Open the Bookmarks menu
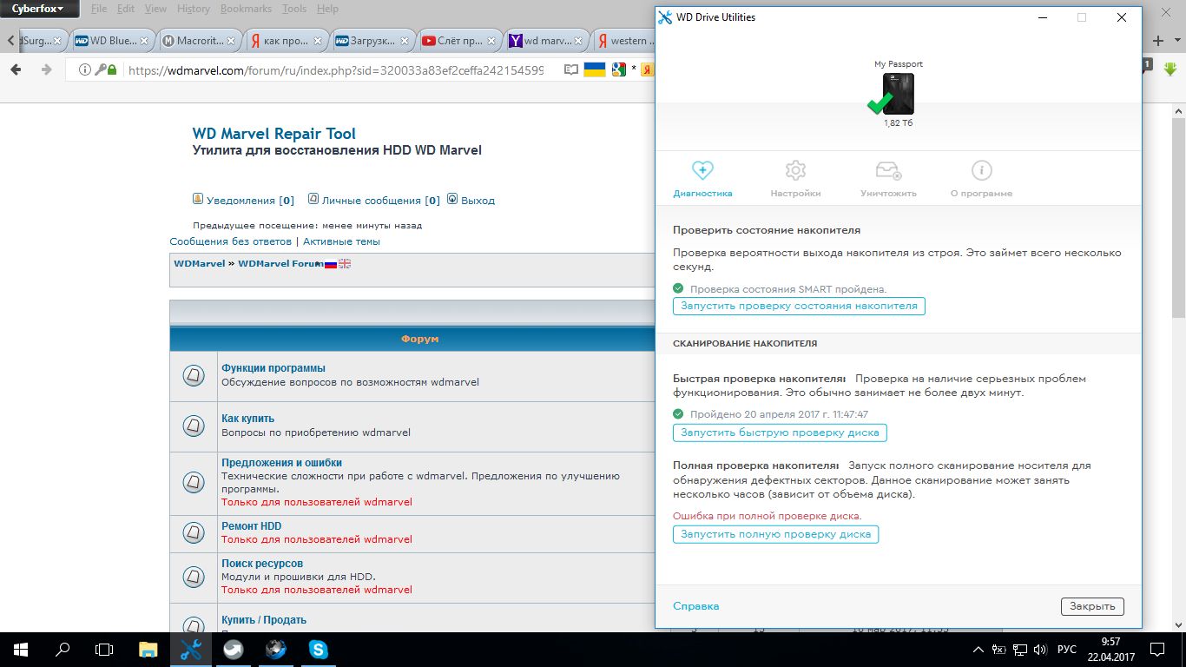1186x667 pixels. [246, 9]
